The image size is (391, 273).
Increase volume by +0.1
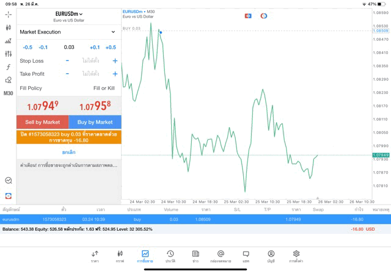coord(95,48)
